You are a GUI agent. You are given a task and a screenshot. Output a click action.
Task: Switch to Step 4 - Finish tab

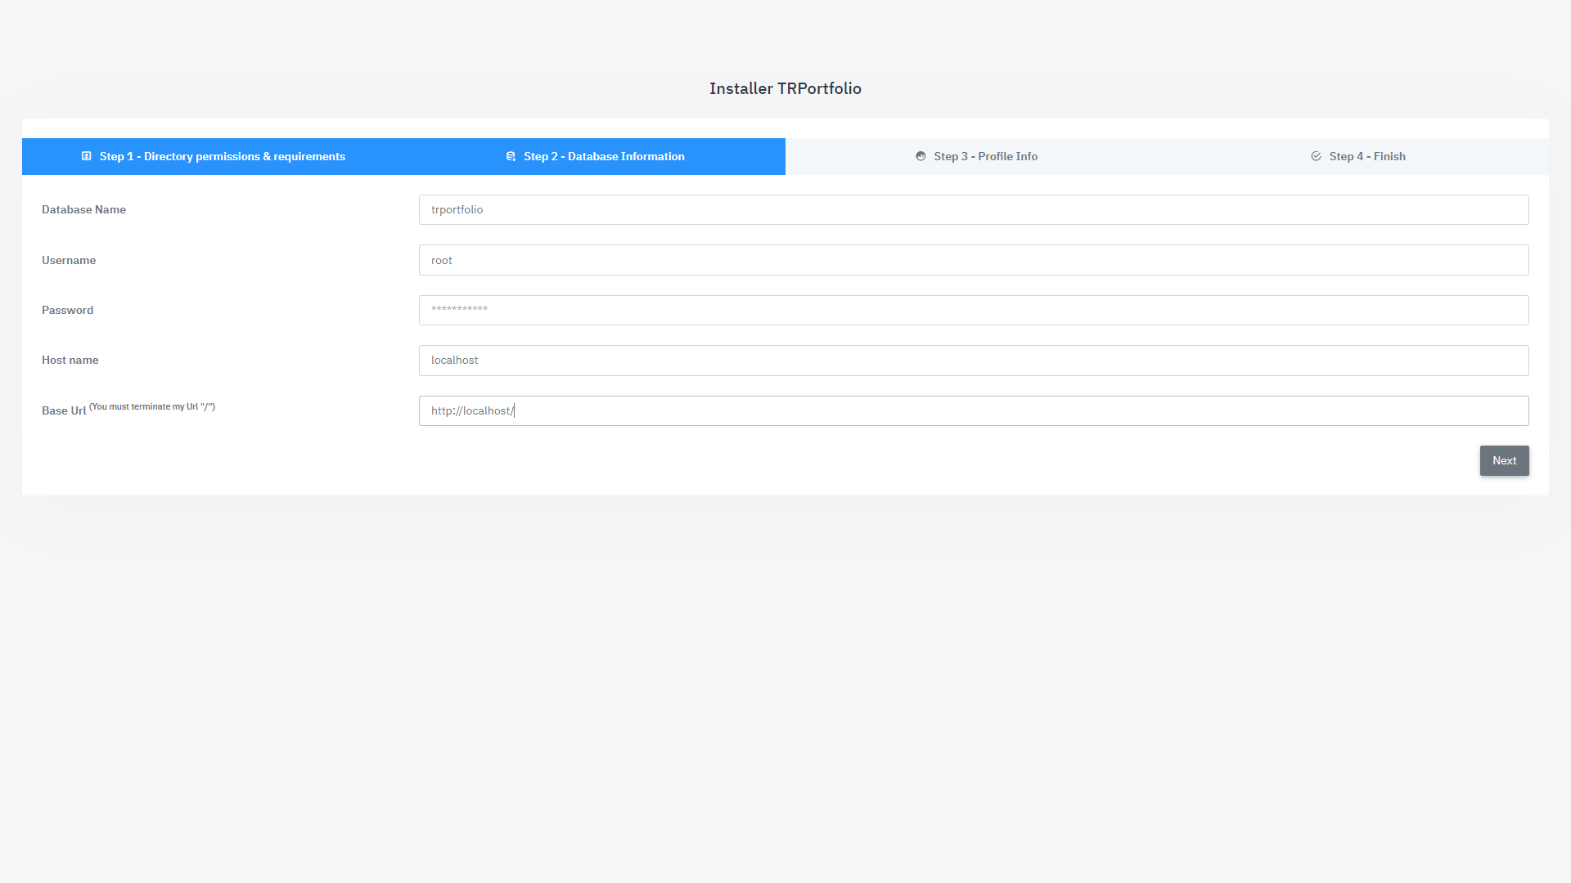click(1366, 156)
